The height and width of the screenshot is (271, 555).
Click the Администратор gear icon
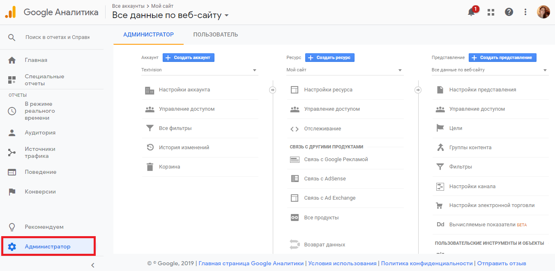tap(12, 247)
